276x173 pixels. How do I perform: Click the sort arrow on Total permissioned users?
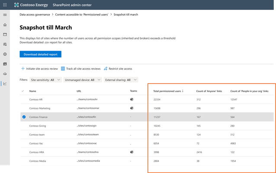coord(183,91)
